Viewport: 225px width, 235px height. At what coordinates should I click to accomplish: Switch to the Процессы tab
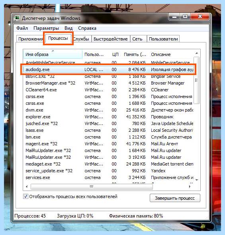pyautogui.click(x=58, y=39)
